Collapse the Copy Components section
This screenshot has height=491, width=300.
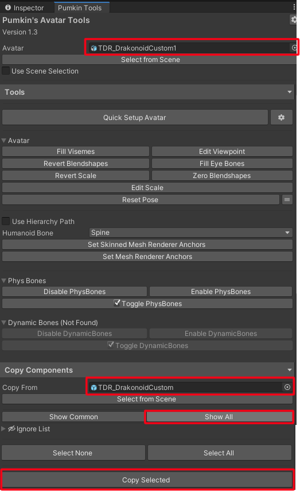pos(289,370)
